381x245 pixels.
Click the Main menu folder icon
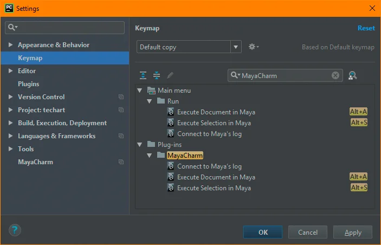pyautogui.click(x=151, y=91)
